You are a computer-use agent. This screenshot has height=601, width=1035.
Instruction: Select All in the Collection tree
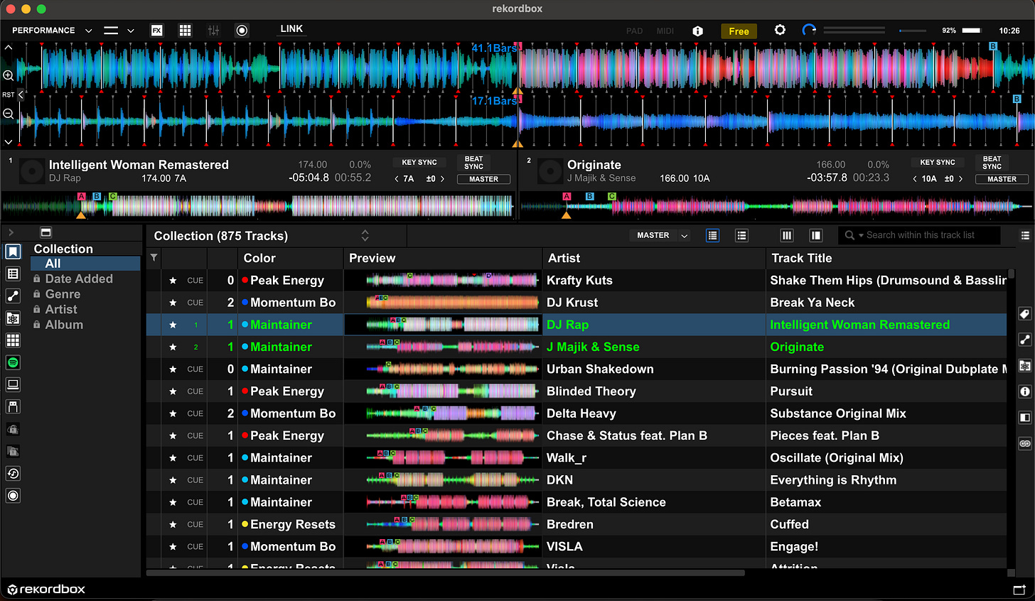(x=85, y=264)
